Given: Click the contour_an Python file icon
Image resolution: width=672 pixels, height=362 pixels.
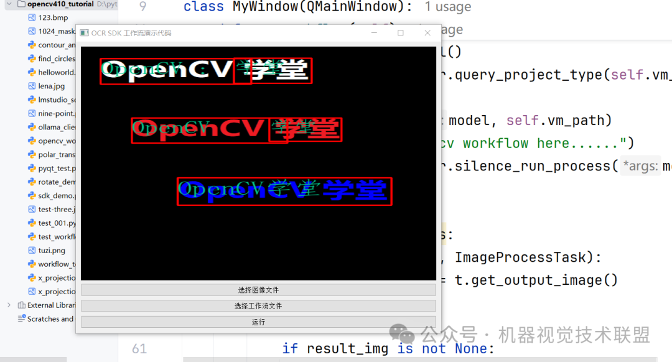Looking at the screenshot, I should click(x=32, y=45).
